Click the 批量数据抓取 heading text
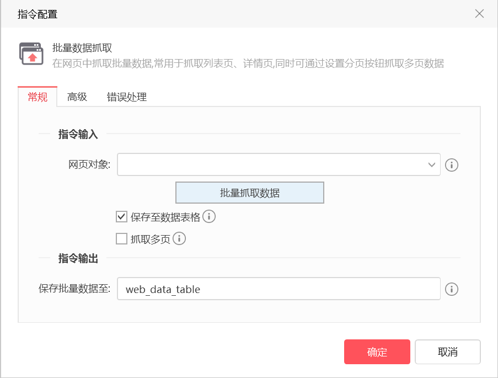This screenshot has height=378, width=498. point(82,48)
